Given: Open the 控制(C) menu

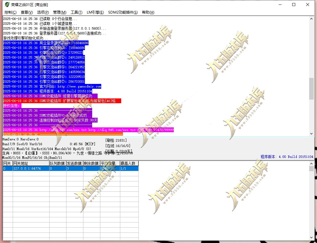Looking at the screenshot, I should pos(11,12).
